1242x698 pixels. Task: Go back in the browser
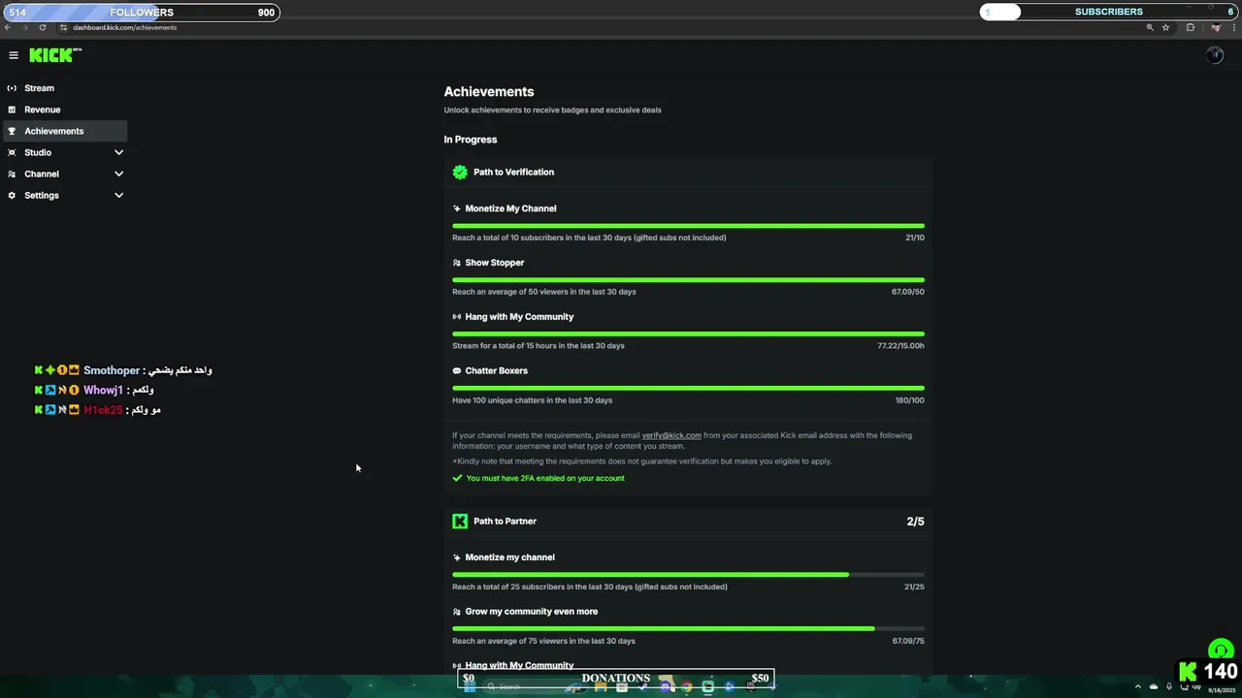pyautogui.click(x=8, y=27)
